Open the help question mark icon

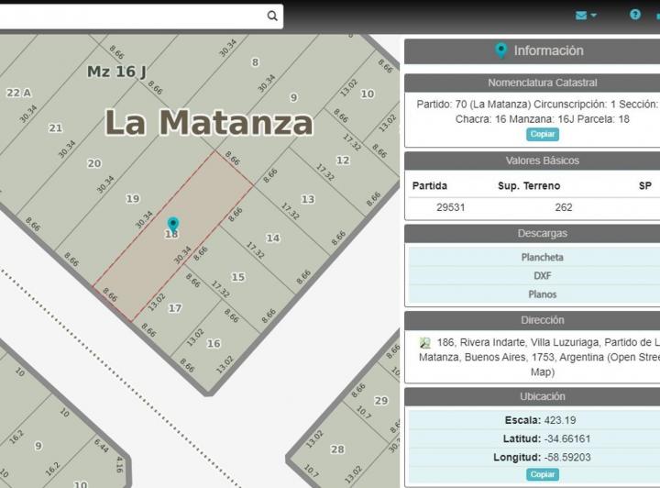click(634, 15)
